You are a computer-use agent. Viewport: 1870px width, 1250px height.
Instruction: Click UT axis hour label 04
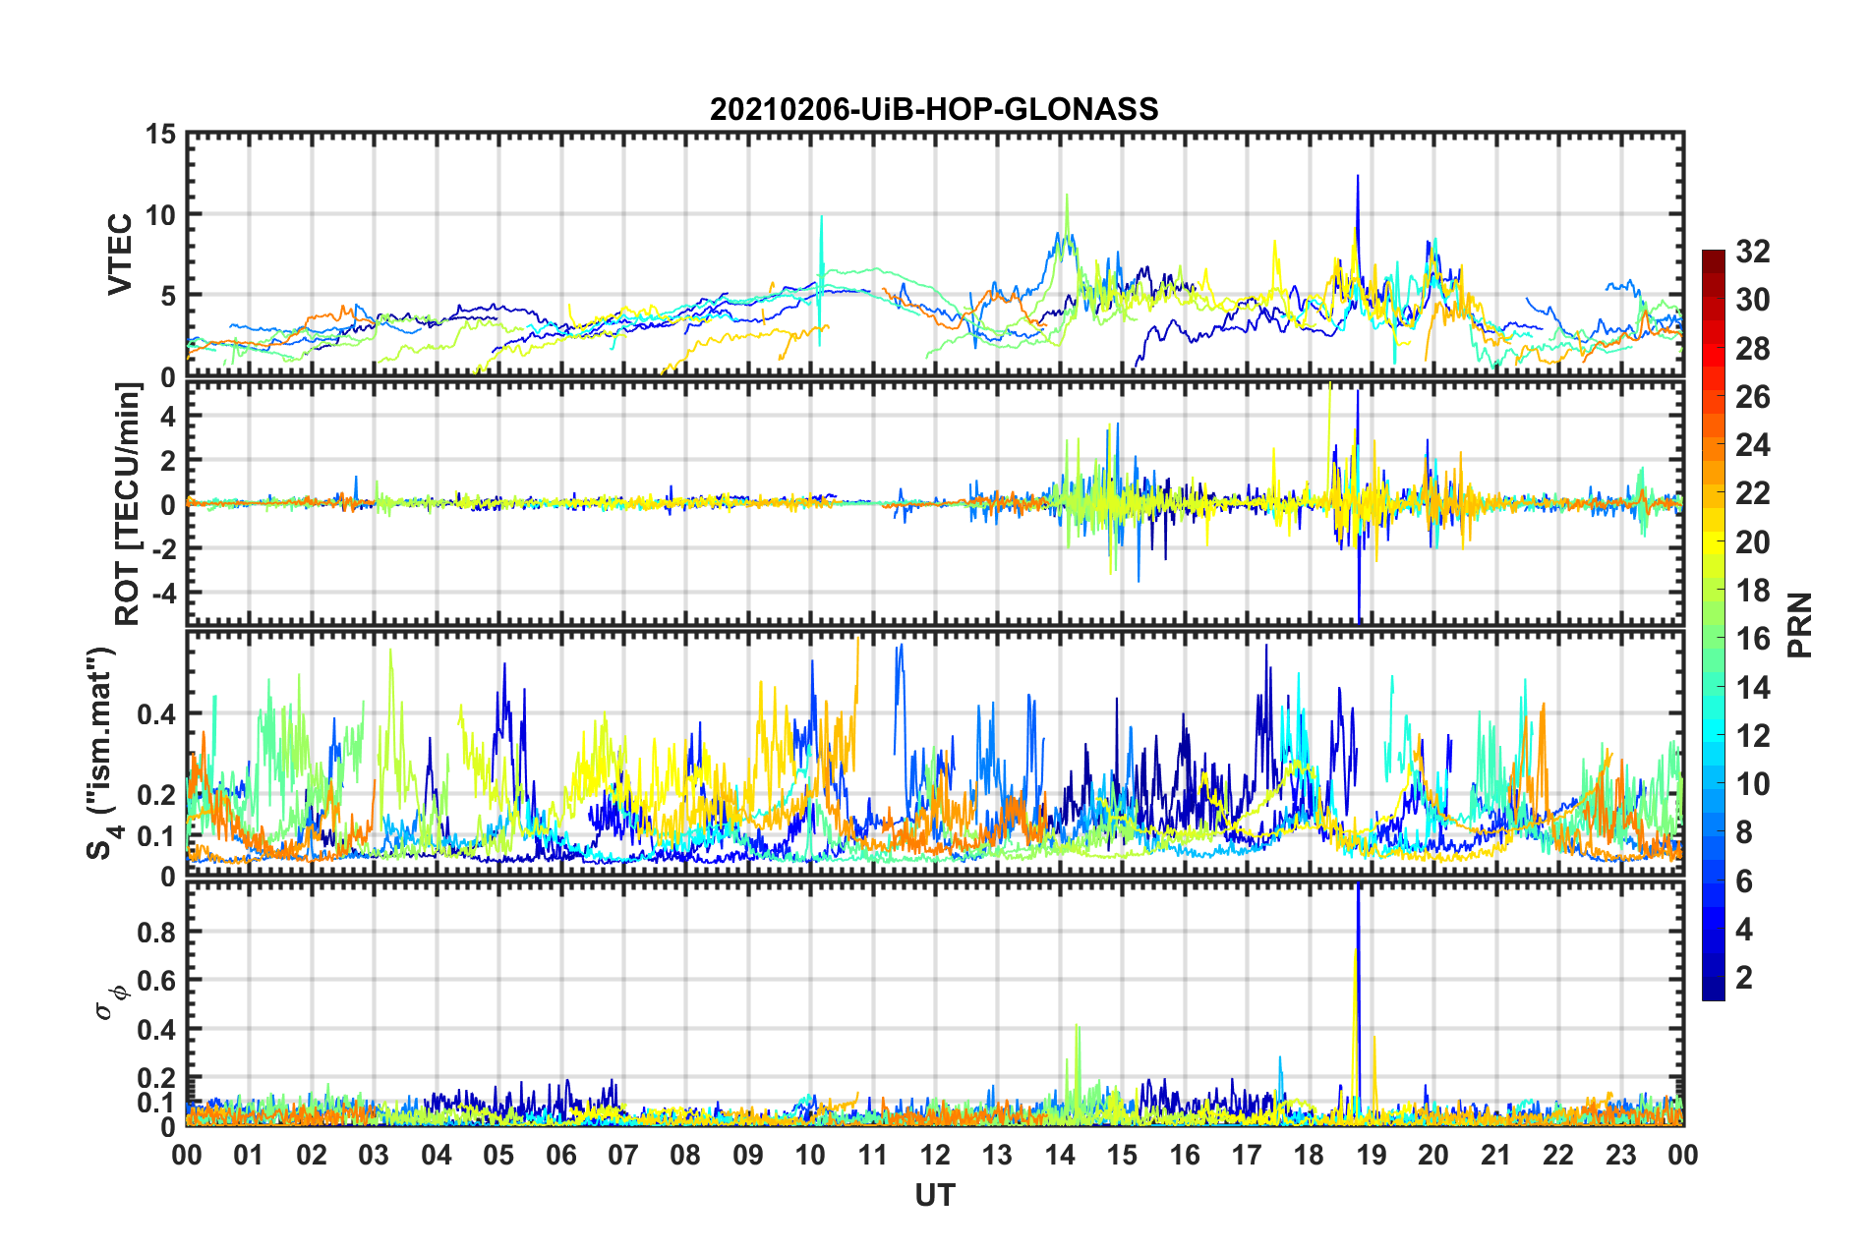[437, 1155]
